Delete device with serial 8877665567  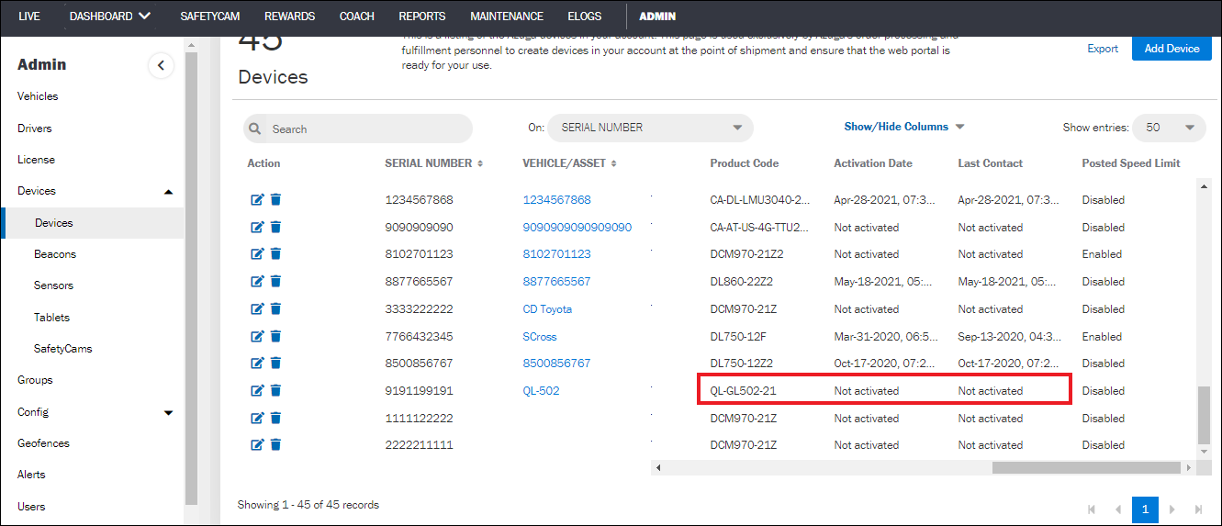(275, 281)
